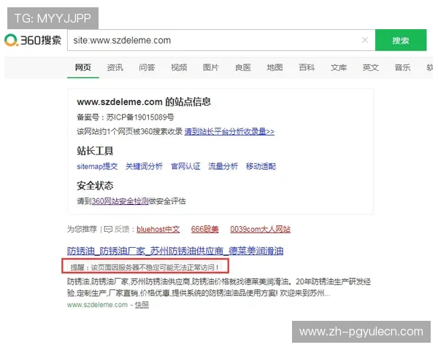Viewport: 438px width, 350px height.
Task: Click the 流量分析 link
Action: [223, 166]
